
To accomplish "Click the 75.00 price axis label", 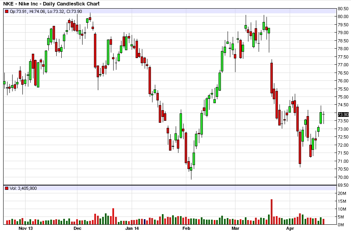I will [343, 97].
